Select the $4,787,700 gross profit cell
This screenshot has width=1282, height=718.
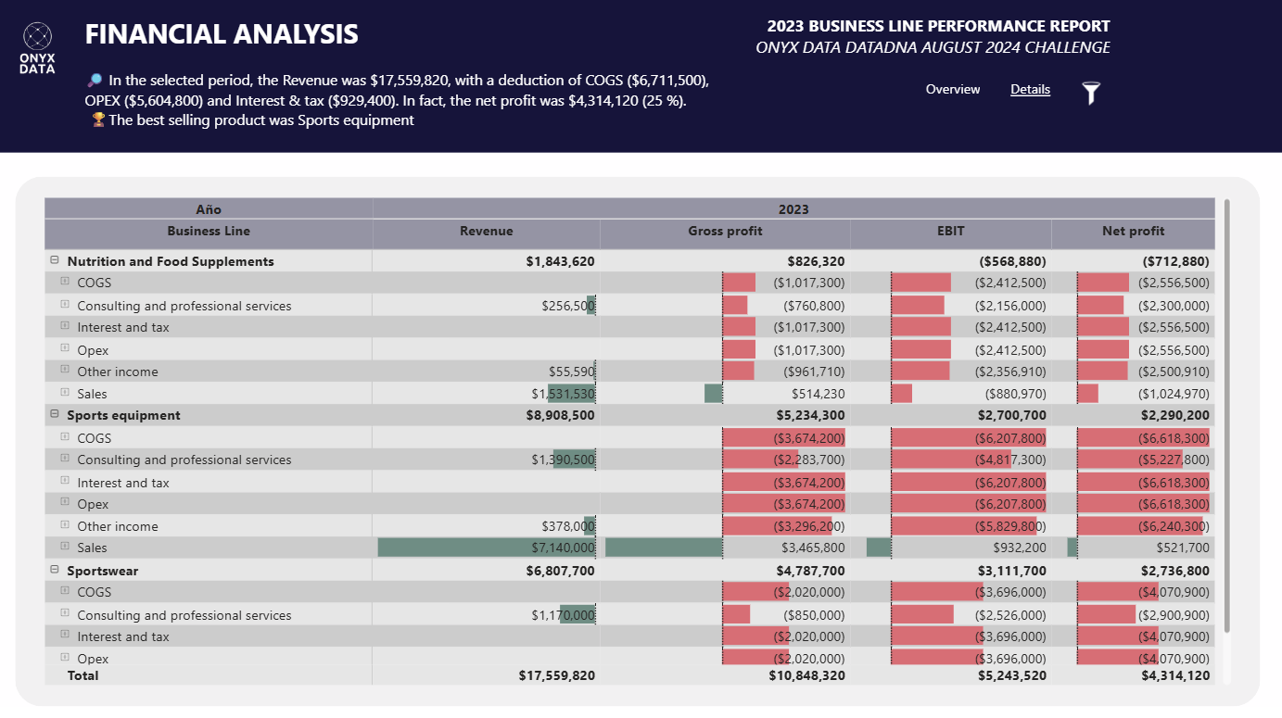(x=725, y=571)
